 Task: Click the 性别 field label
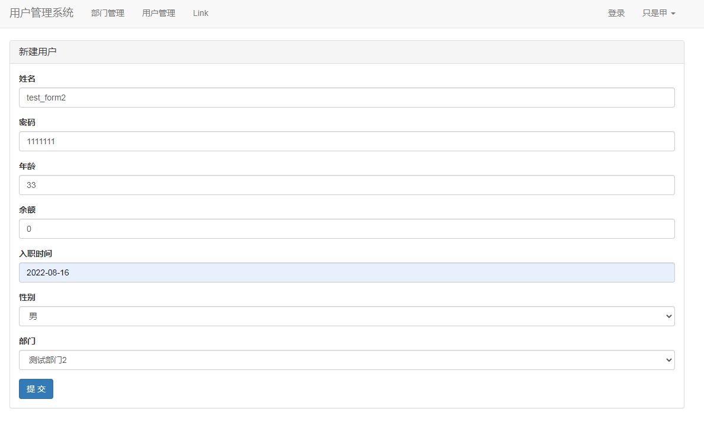(27, 297)
